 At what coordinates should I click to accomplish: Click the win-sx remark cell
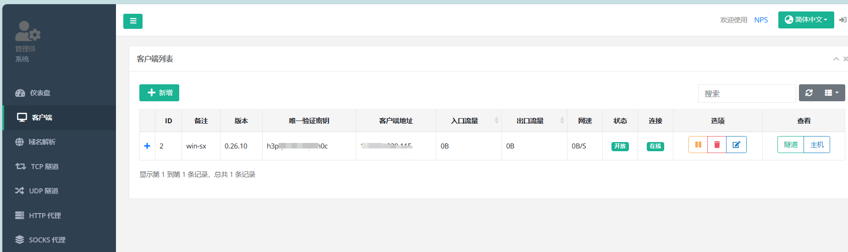(x=201, y=146)
